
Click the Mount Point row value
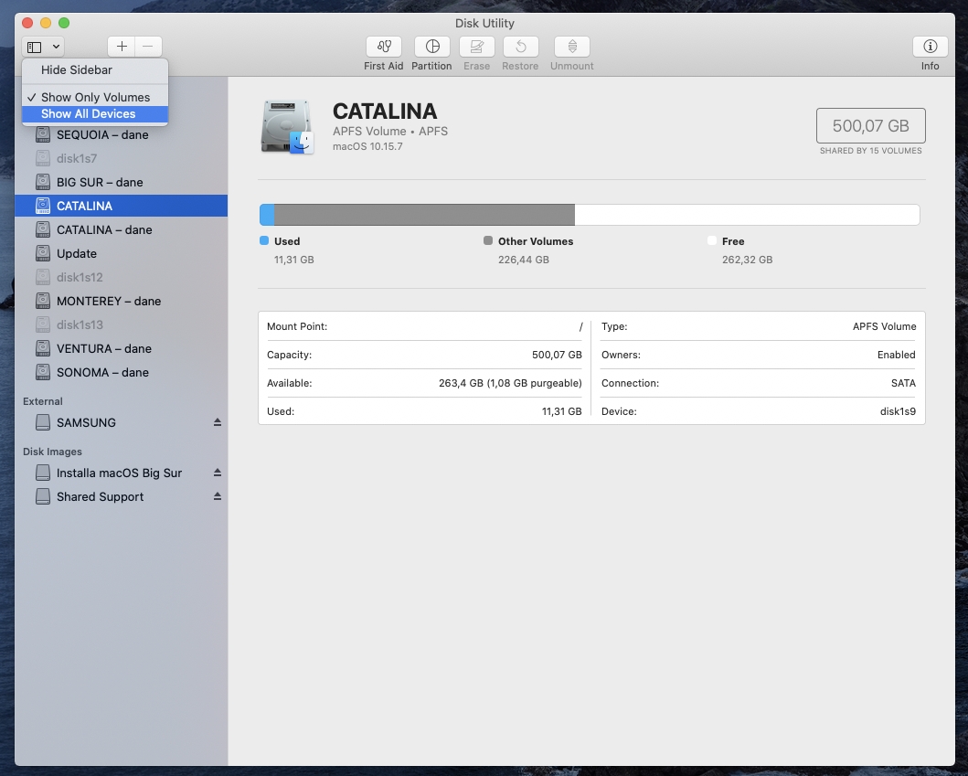pyautogui.click(x=580, y=326)
